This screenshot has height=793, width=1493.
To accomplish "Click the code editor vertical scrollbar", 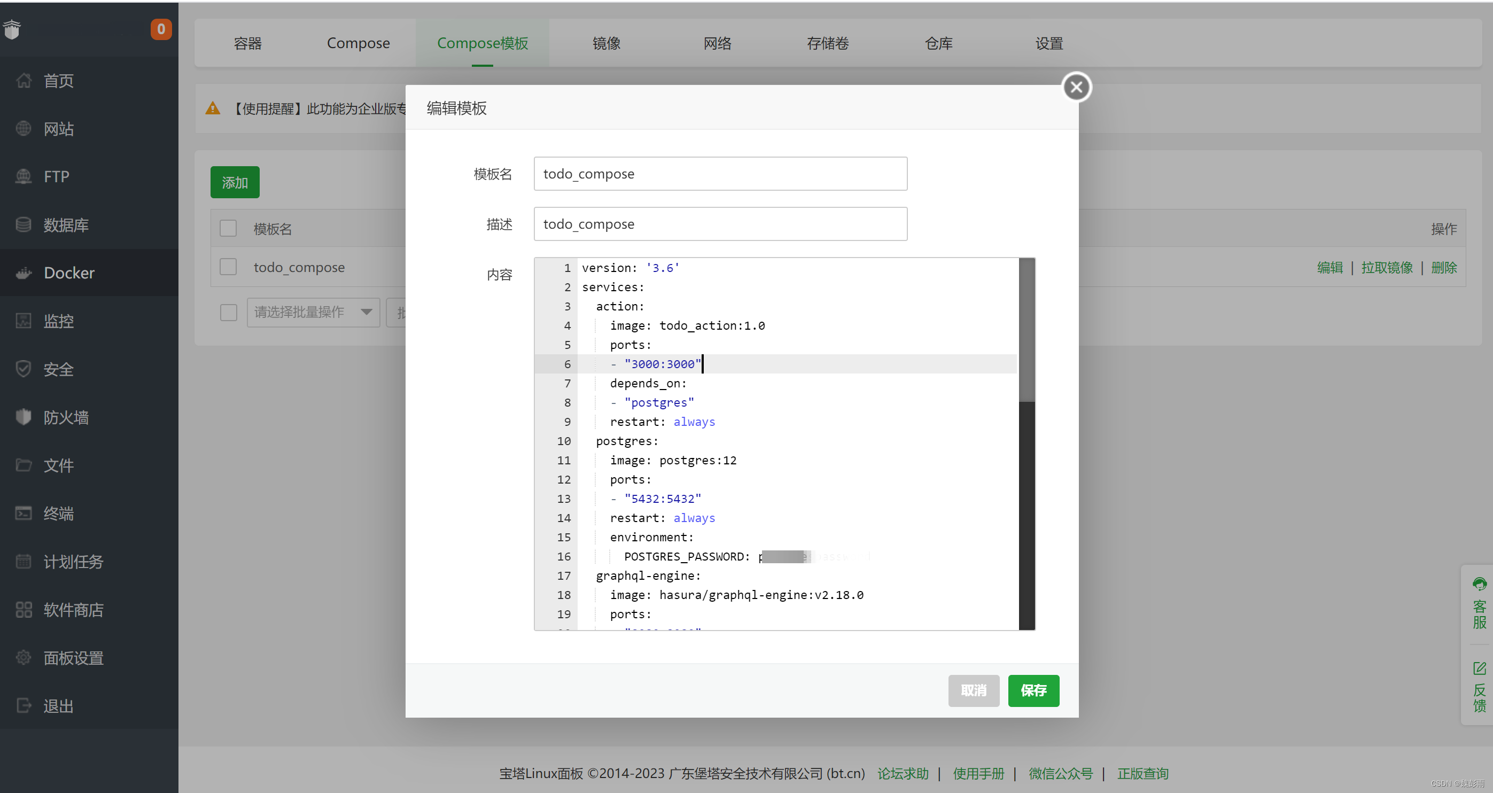I will coord(1027,330).
